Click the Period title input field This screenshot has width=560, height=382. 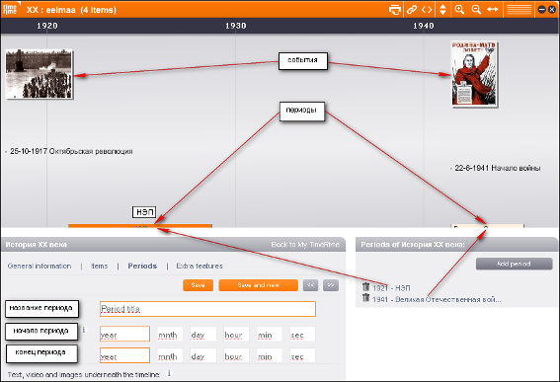tap(207, 309)
